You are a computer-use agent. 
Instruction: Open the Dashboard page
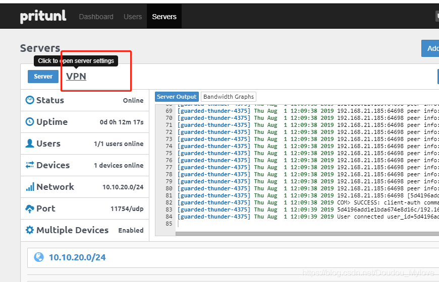pyautogui.click(x=96, y=17)
